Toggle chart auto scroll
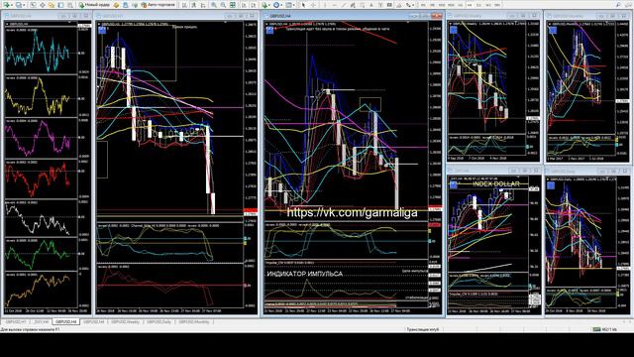The image size is (634, 357). [x=245, y=5]
